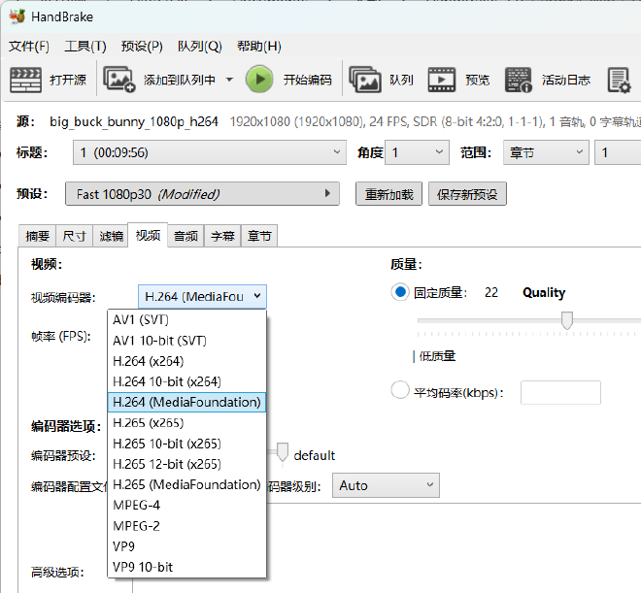Select MPEG-4 encoder option
This screenshot has height=593, width=641.
186,506
